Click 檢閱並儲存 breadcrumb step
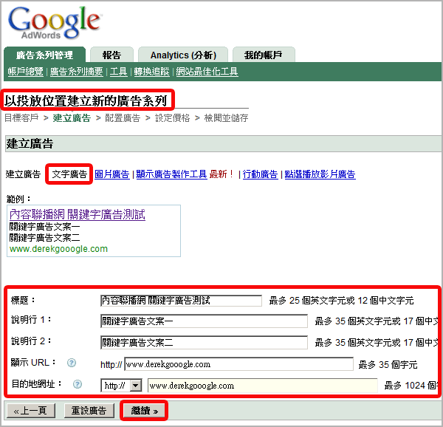The width and height of the screenshot is (443, 427). [227, 118]
